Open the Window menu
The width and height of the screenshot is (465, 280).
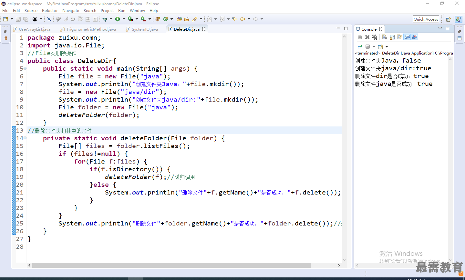(137, 10)
